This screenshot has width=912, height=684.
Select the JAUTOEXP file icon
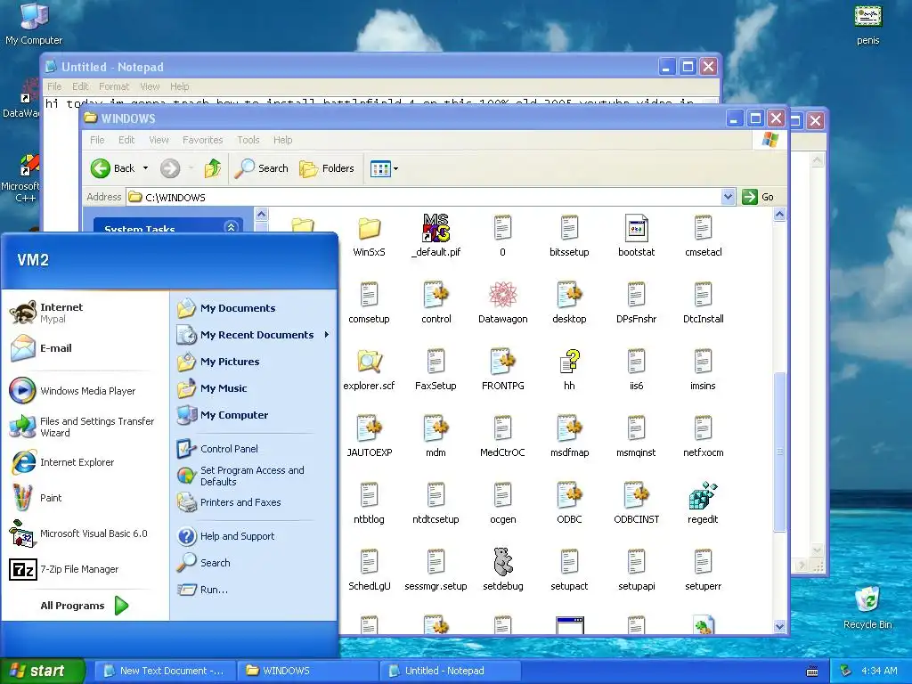click(x=369, y=428)
